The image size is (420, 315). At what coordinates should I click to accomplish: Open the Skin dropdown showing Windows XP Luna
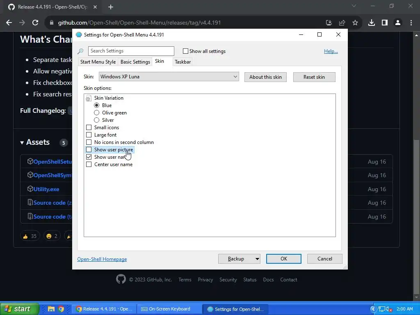[169, 77]
